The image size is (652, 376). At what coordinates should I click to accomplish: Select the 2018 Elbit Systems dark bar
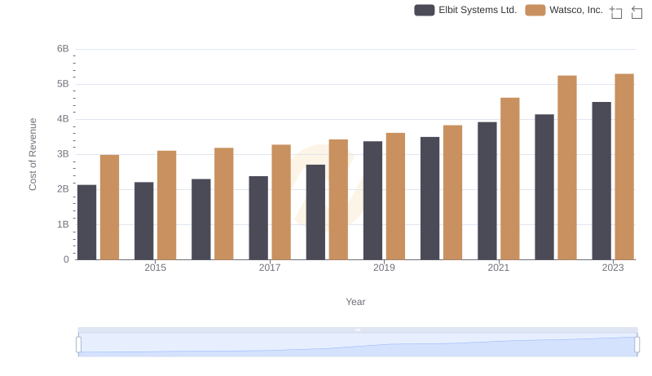tap(315, 212)
